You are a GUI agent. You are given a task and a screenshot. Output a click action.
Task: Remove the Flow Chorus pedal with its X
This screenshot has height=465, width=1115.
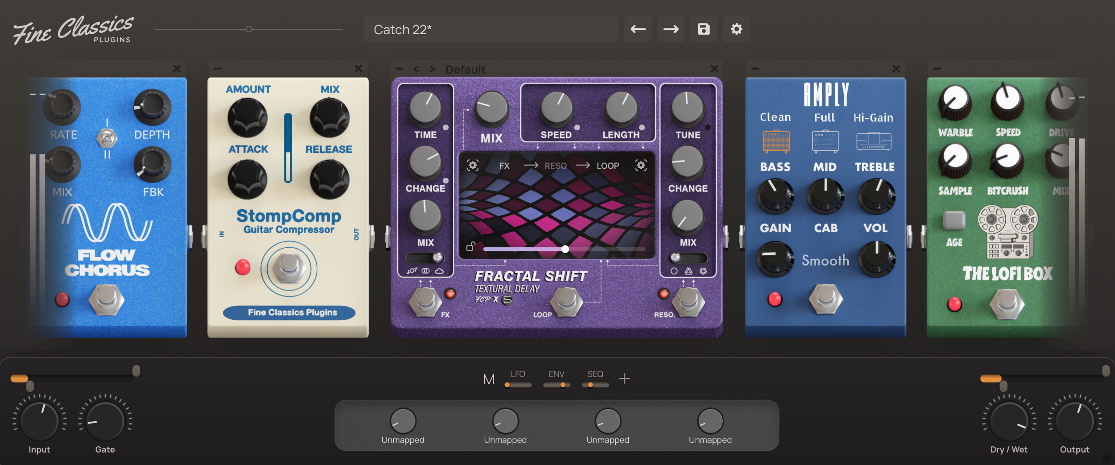pos(177,69)
